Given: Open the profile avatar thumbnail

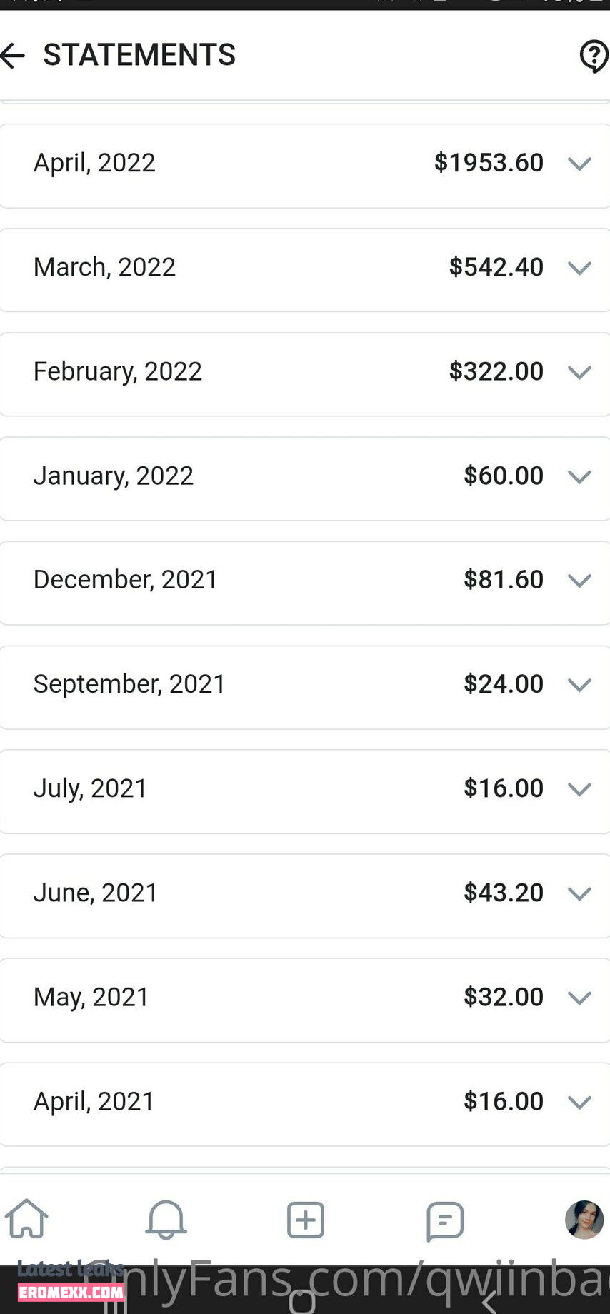Looking at the screenshot, I should (584, 1220).
